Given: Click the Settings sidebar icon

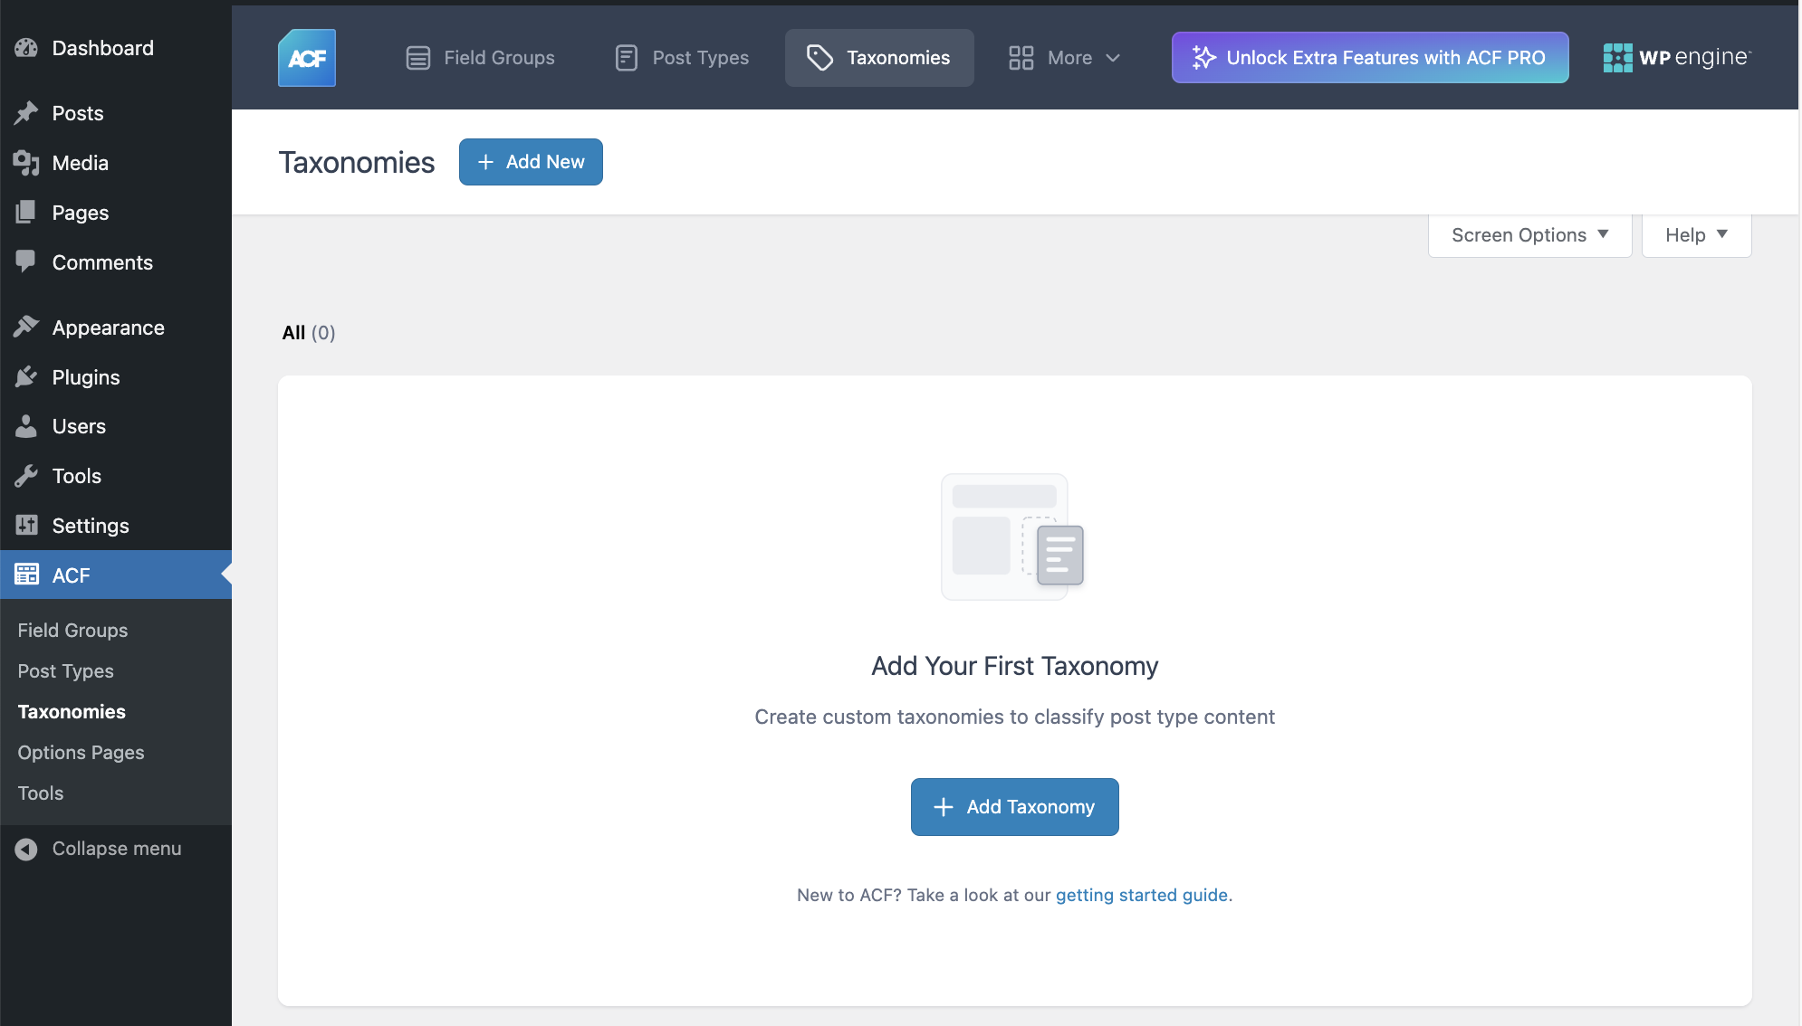Looking at the screenshot, I should click(26, 525).
